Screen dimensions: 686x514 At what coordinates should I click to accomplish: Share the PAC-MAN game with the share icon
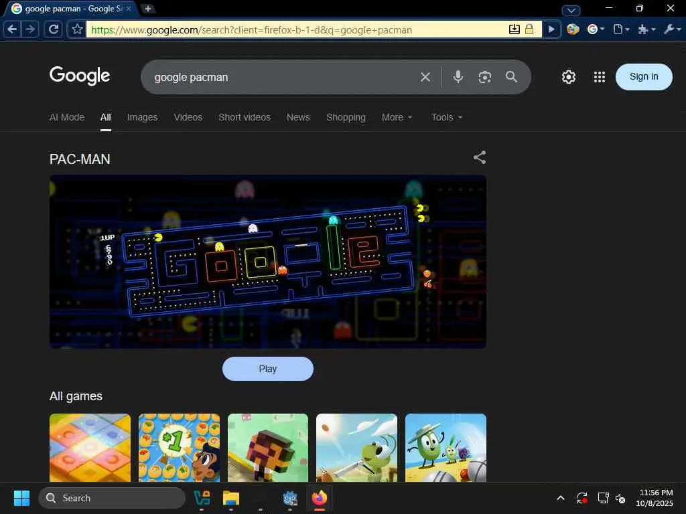[480, 157]
